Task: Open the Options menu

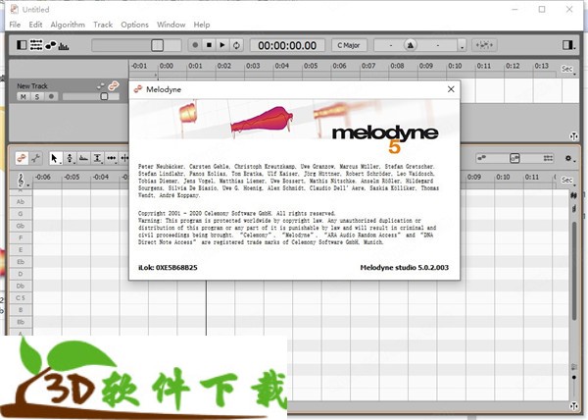Action: click(134, 25)
